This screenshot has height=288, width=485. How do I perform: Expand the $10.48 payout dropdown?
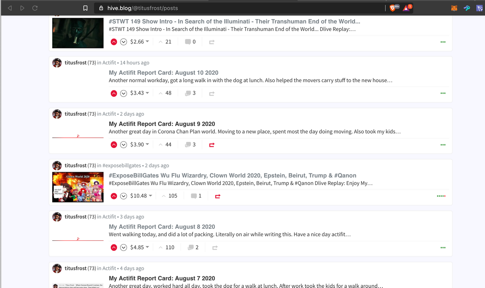tap(141, 196)
